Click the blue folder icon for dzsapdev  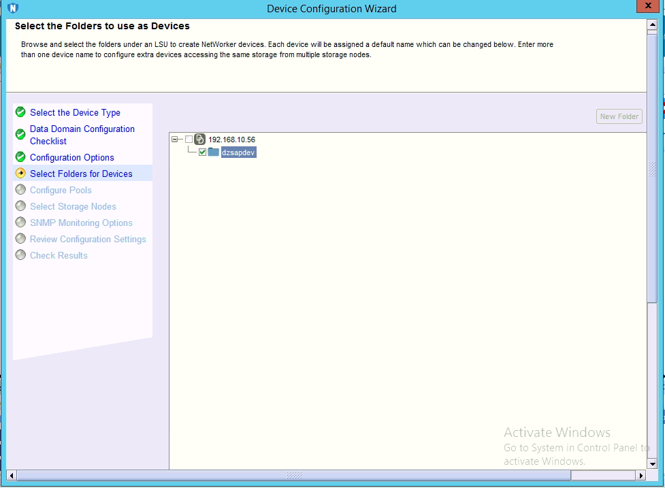[214, 152]
